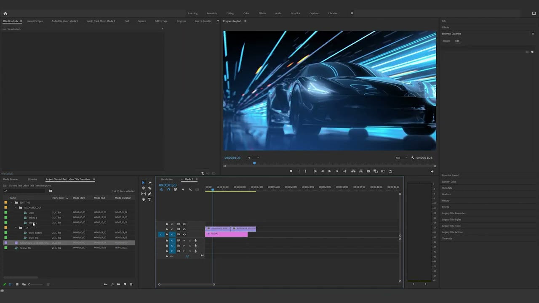Open the Timeline Display Settings wrench icon
The width and height of the screenshot is (539, 303).
(x=190, y=189)
